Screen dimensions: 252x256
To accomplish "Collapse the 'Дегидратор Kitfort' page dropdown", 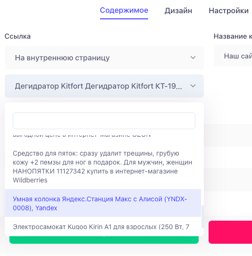I will (104, 86).
